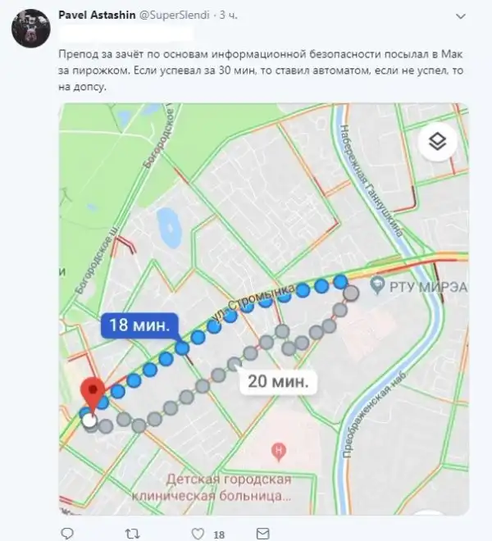Open the tweet timestamp 3 ч.
The width and height of the screenshot is (492, 541).
point(229,16)
